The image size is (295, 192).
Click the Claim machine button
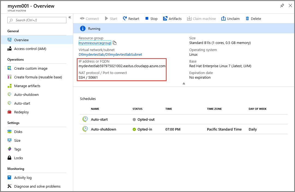pos(201,19)
